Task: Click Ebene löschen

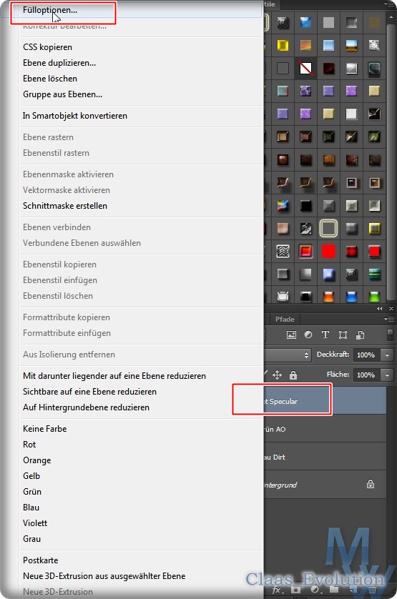Action: (x=50, y=79)
